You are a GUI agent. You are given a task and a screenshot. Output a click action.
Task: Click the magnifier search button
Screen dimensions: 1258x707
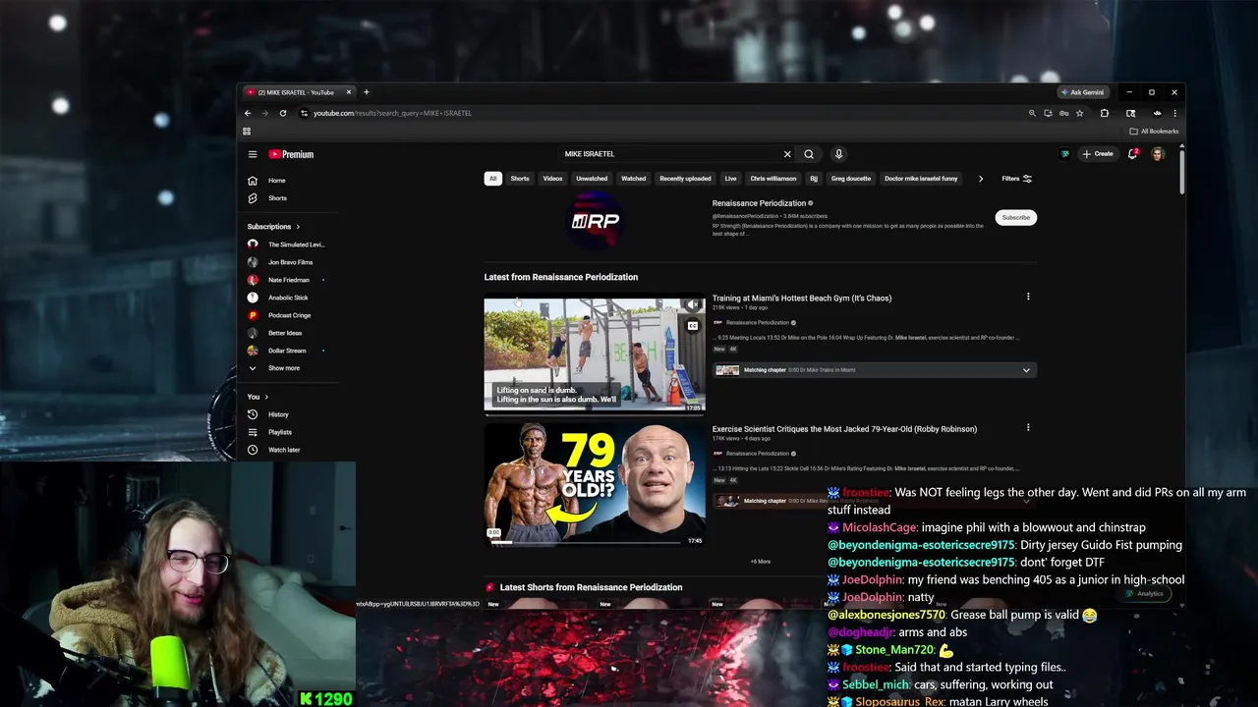[x=809, y=154]
